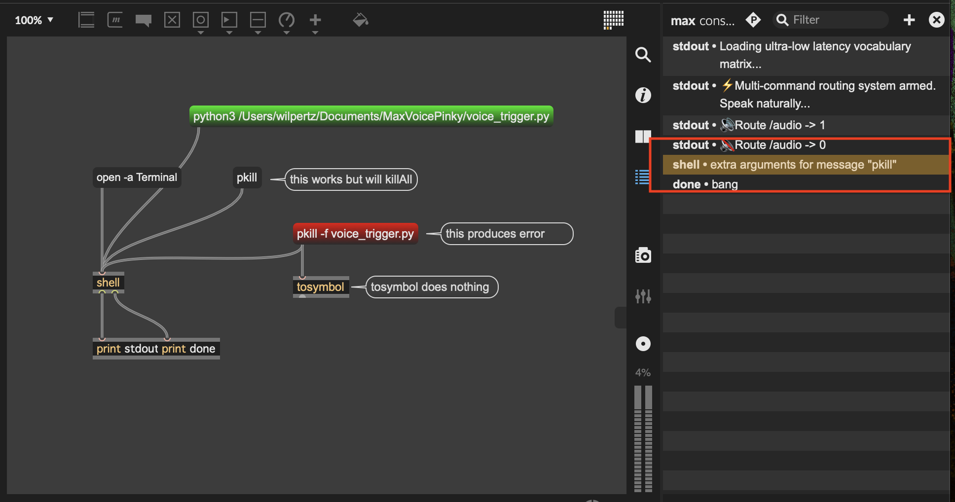Add a comment from toolbar
The height and width of the screenshot is (502, 955).
tap(144, 20)
